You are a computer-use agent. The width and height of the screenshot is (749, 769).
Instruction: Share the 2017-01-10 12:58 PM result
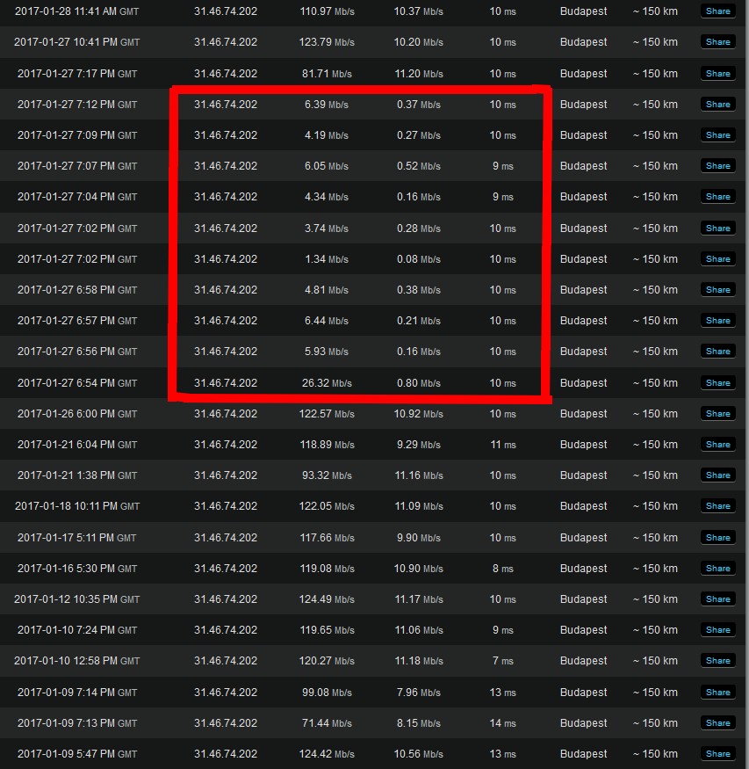click(717, 661)
